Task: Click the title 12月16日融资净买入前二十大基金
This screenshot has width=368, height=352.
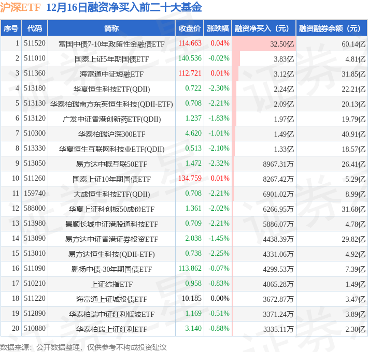Action: (124, 7)
